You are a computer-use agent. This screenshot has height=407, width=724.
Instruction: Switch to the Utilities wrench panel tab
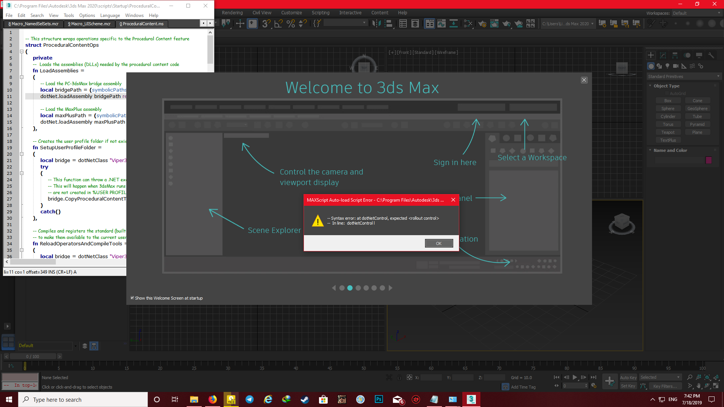pos(711,55)
